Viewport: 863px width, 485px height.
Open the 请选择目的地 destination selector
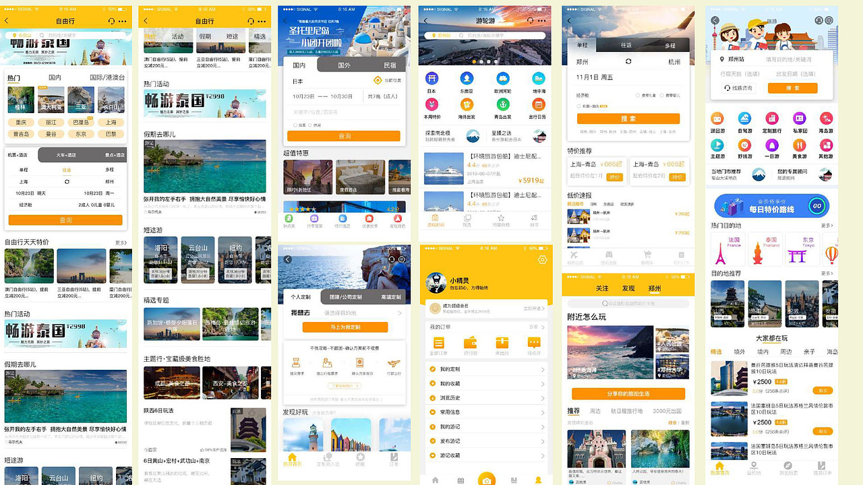[340, 313]
